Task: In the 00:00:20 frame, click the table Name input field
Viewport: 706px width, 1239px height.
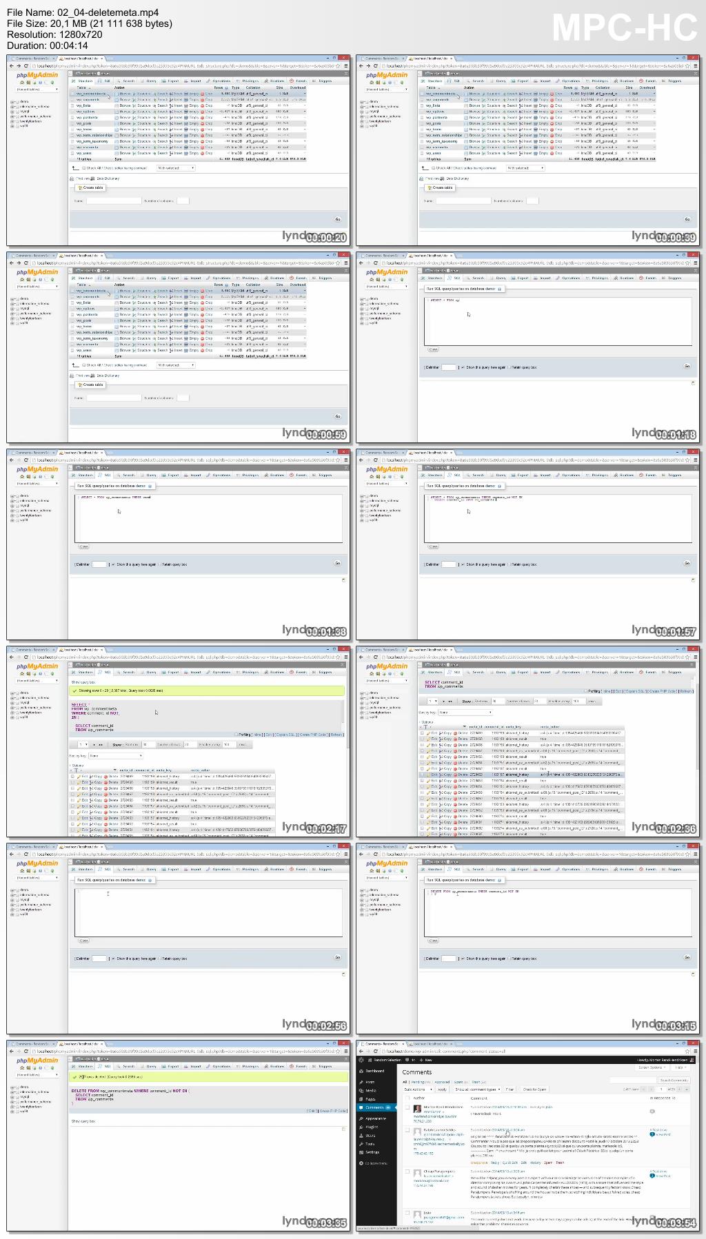Action: tap(113, 201)
